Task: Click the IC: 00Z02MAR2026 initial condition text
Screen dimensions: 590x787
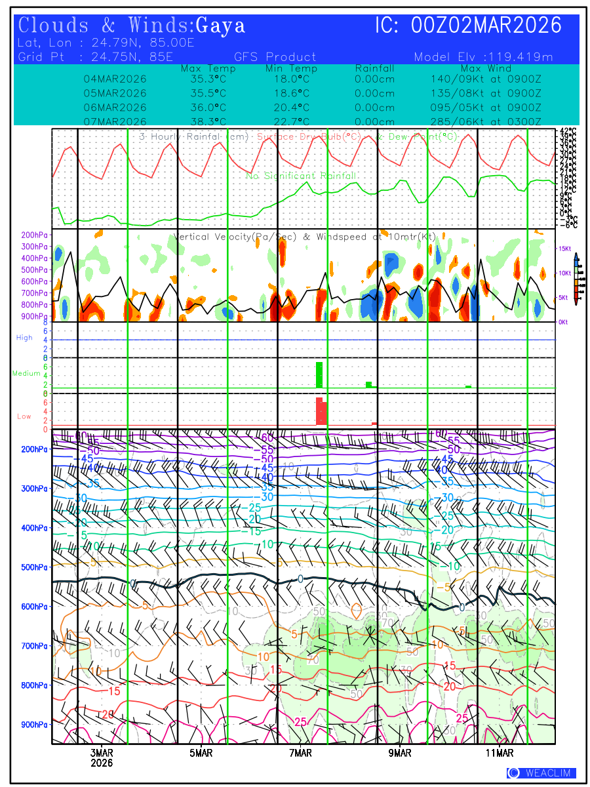Action: (x=468, y=26)
